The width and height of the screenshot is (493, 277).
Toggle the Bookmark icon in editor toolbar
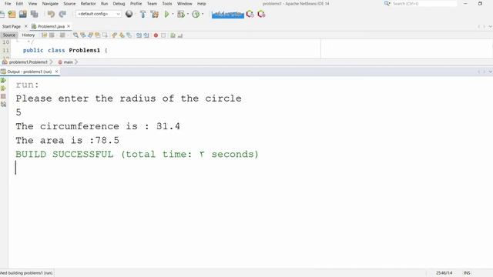(129, 35)
